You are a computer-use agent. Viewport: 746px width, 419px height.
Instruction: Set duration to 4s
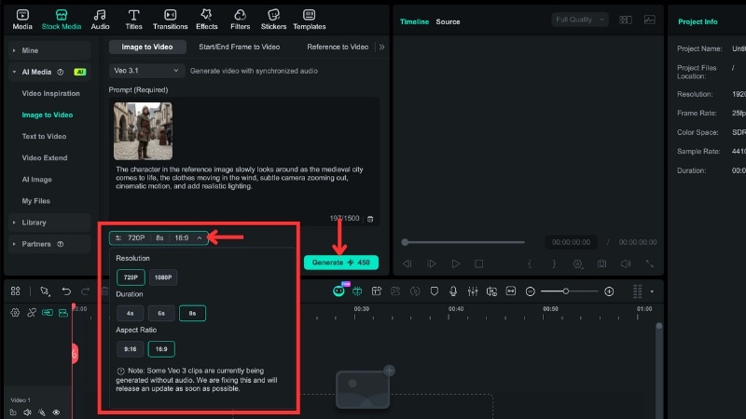click(x=130, y=313)
